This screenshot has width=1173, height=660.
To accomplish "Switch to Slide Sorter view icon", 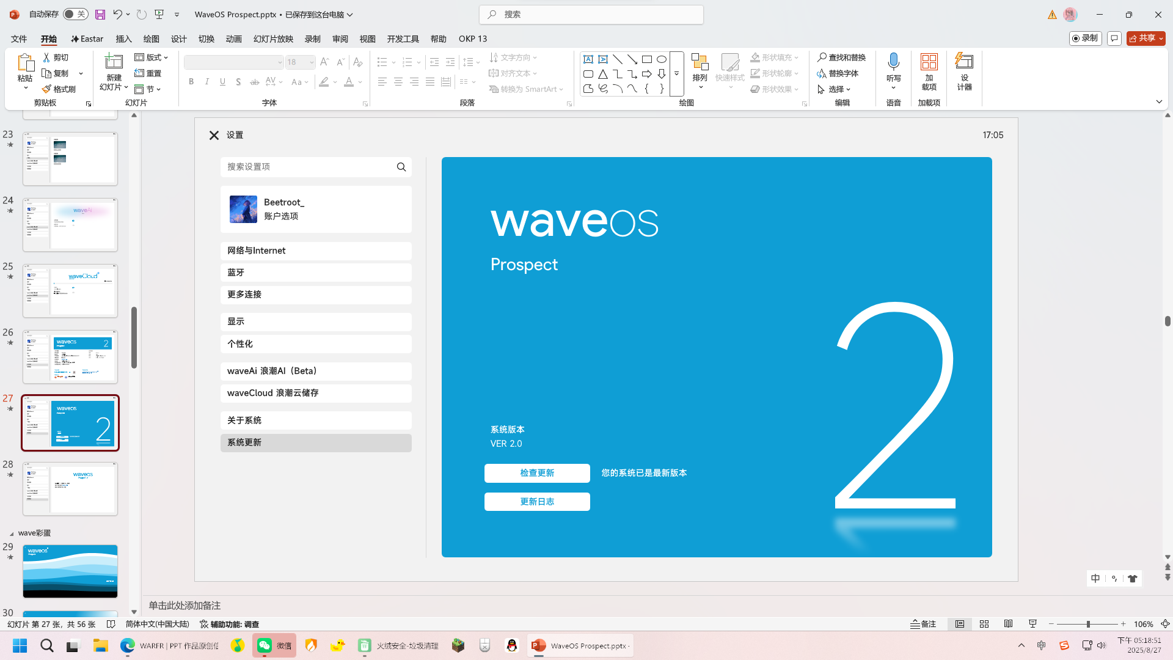I will 984,624.
